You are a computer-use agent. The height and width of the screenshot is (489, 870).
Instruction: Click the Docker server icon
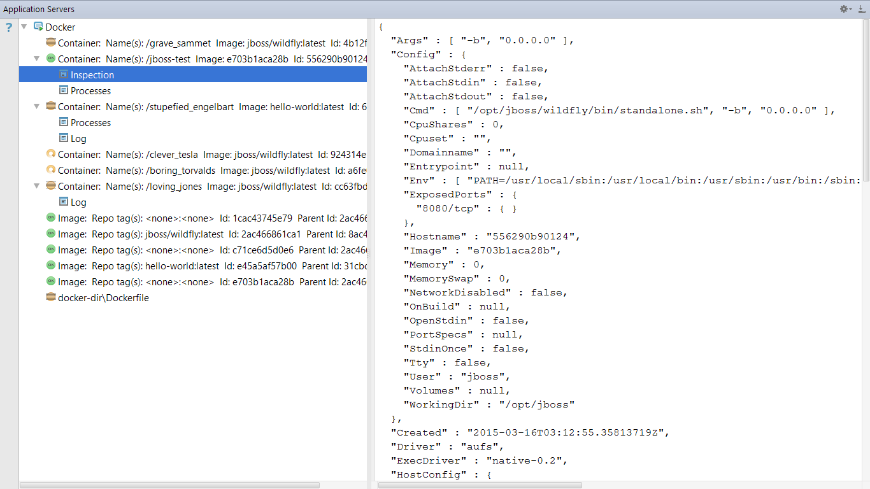(38, 27)
